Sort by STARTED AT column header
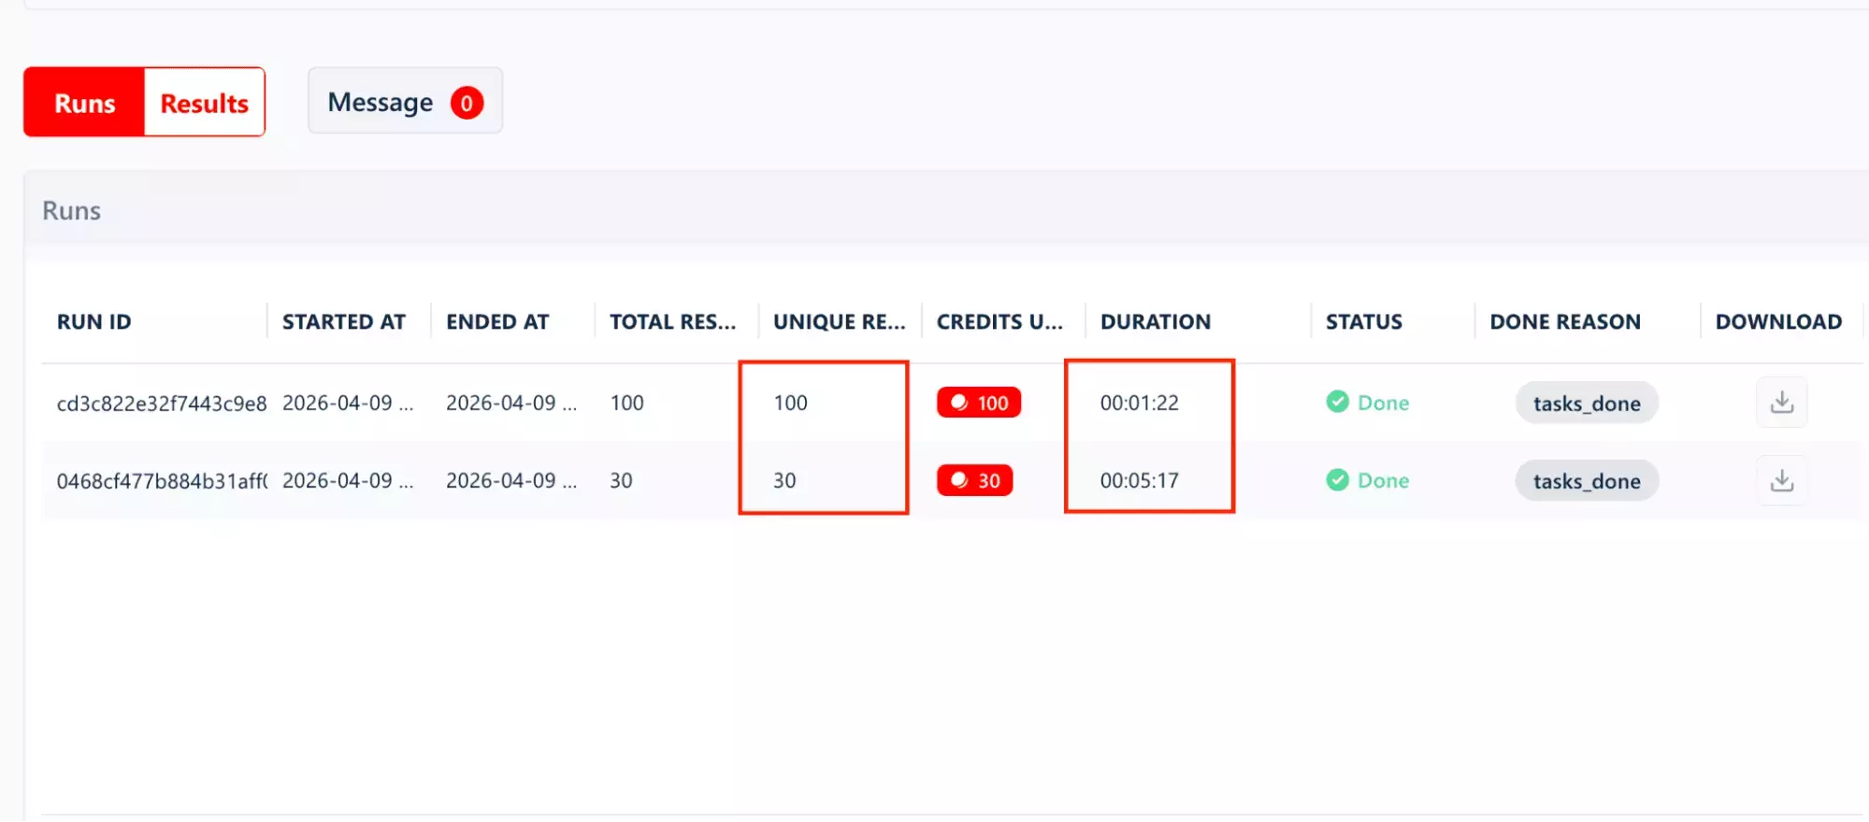Screen dimensions: 1869x822 344,321
